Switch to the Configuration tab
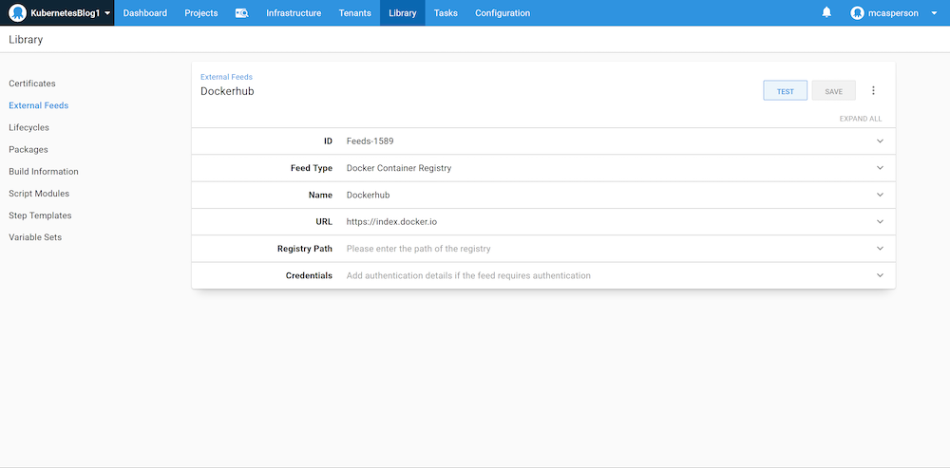This screenshot has height=468, width=950. (x=503, y=13)
